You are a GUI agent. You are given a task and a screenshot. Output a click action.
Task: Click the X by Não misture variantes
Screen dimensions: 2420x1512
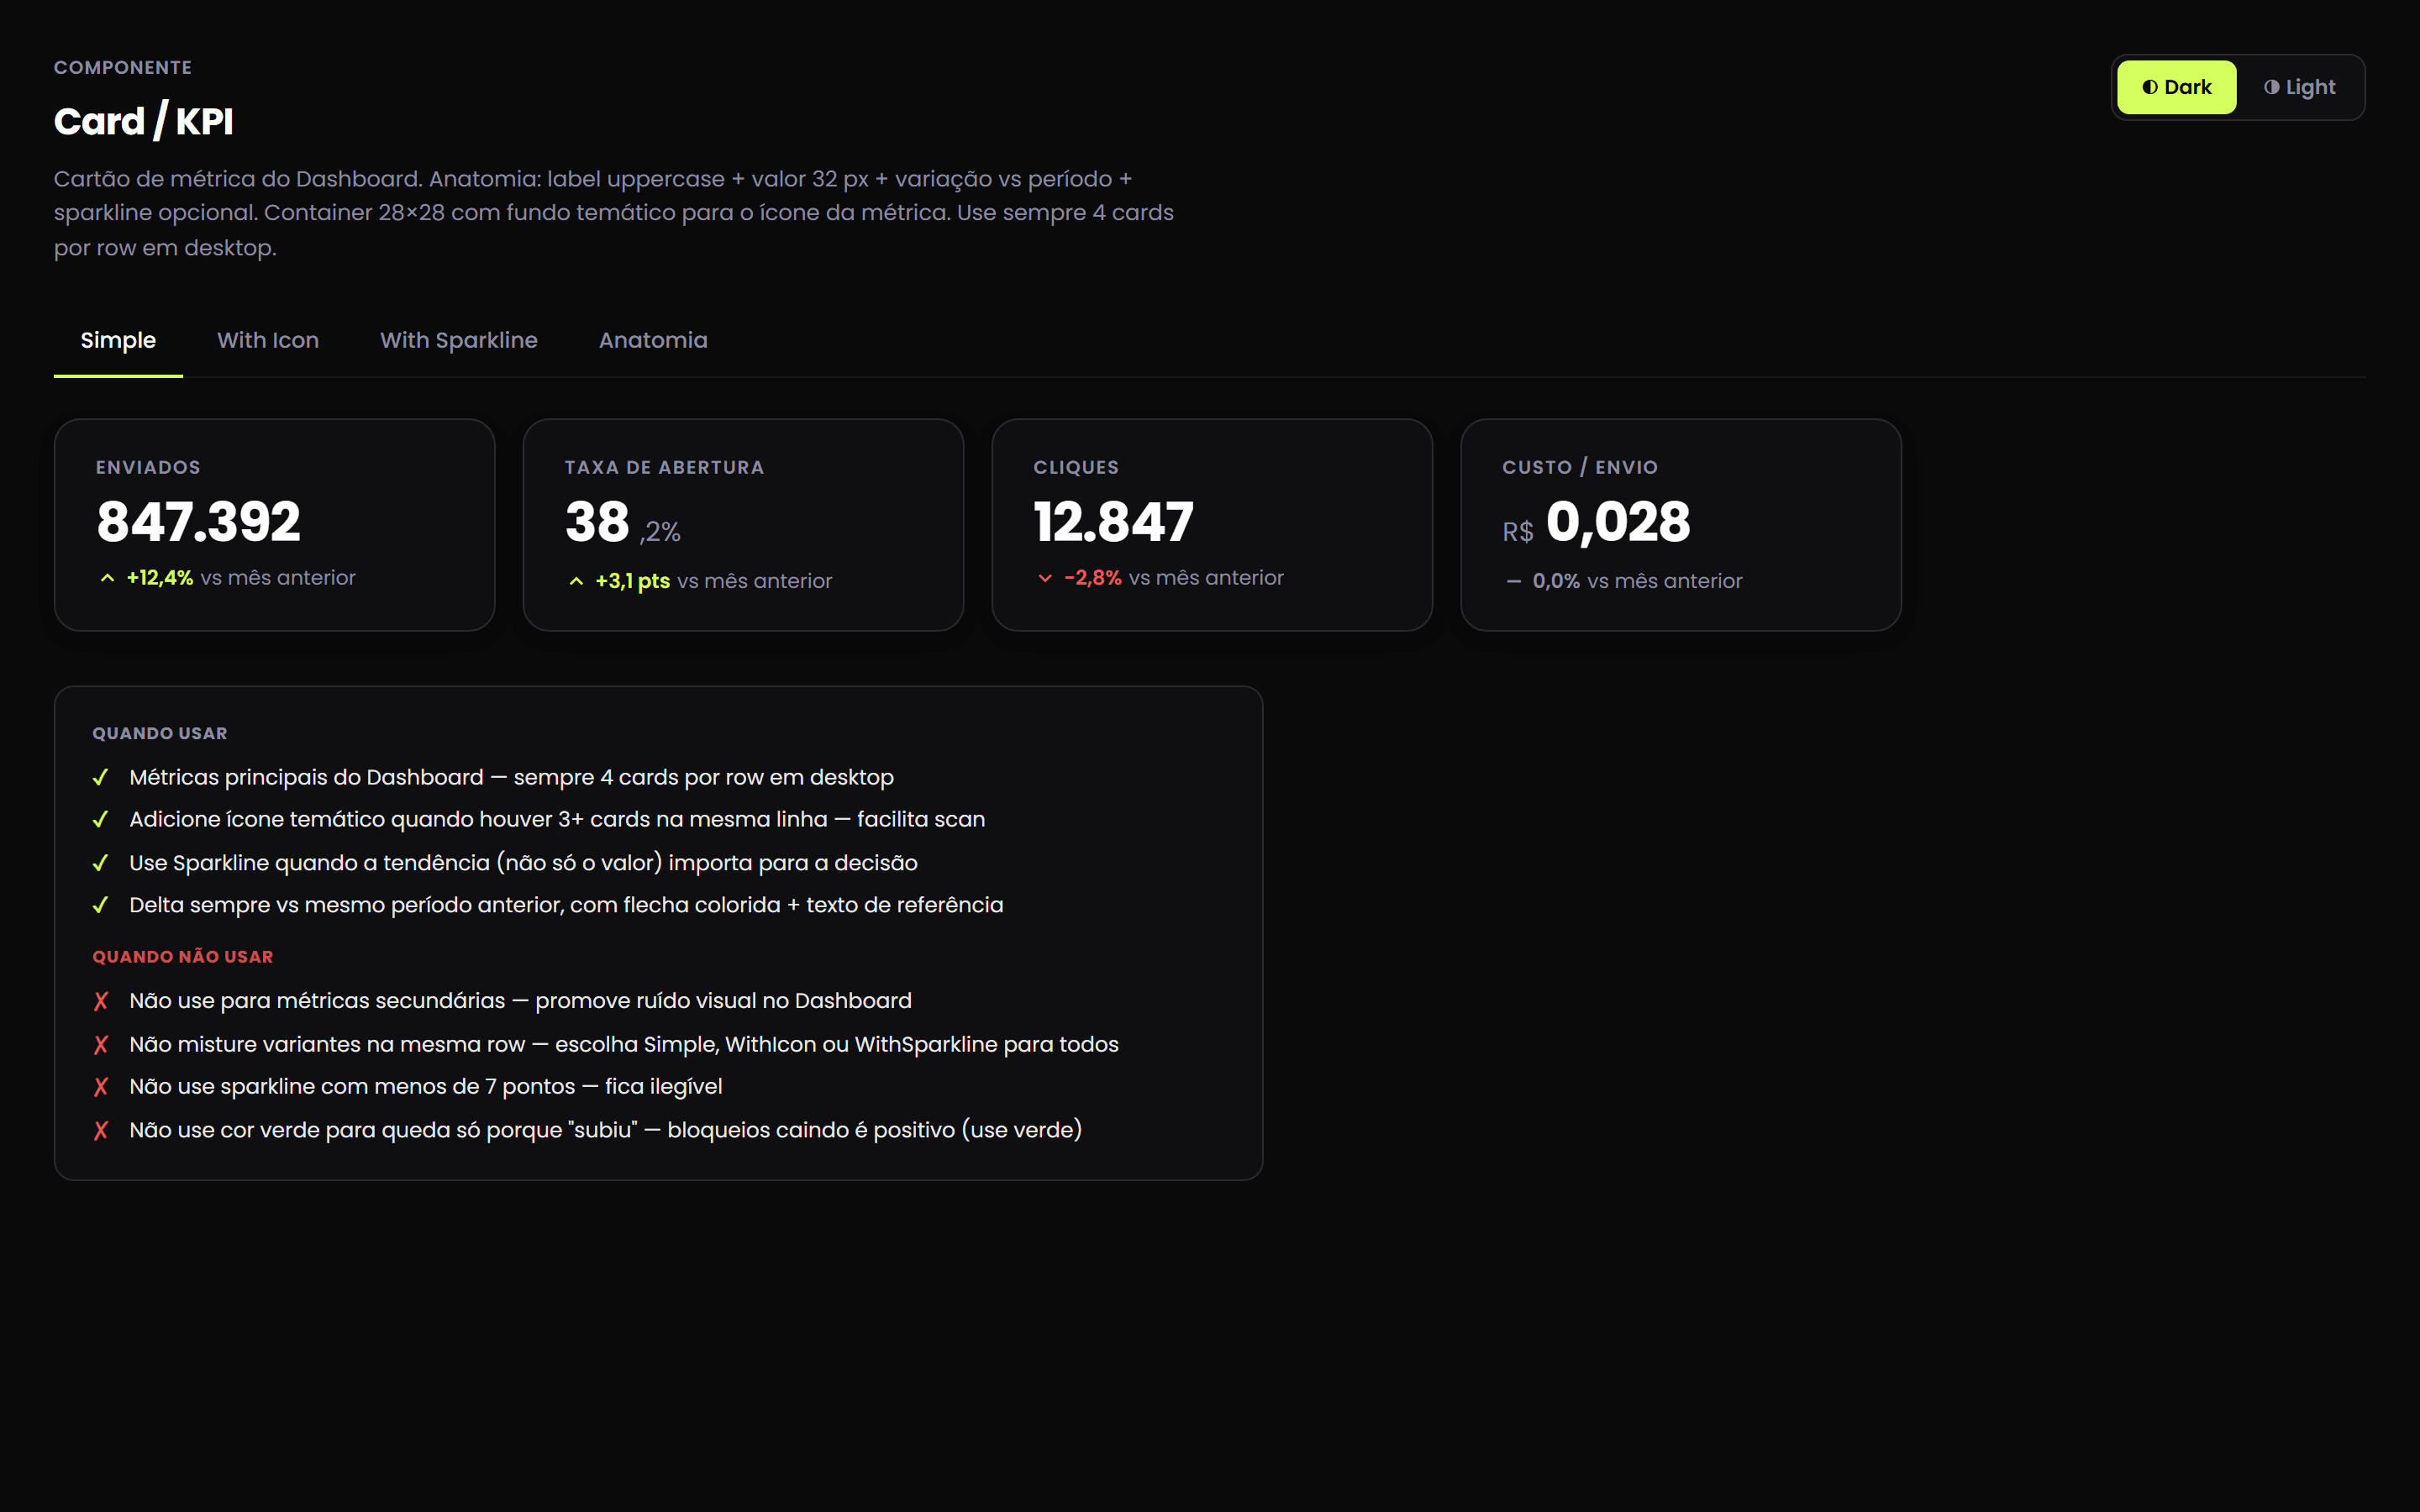click(x=101, y=1045)
